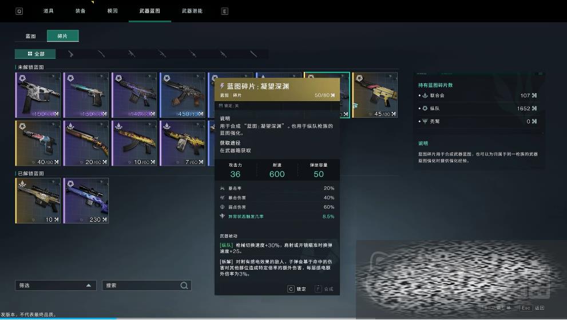Click the lock icon next to 锁定:关

coord(221,106)
